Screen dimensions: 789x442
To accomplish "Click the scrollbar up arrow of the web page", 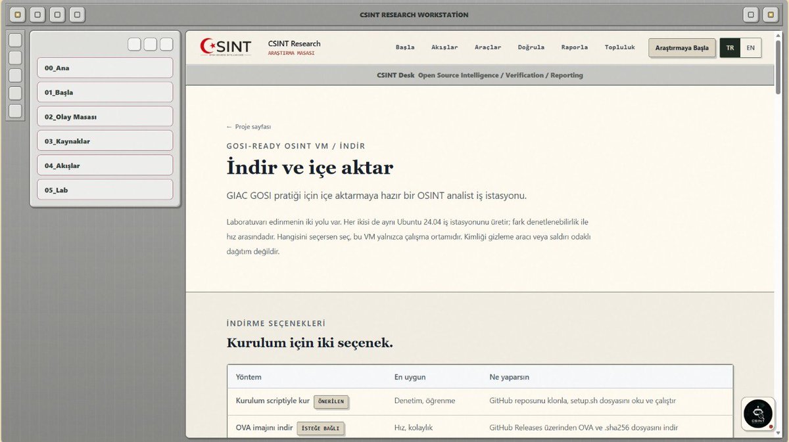I will click(x=779, y=35).
